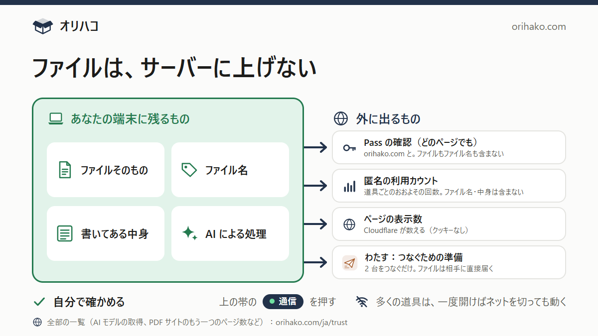
Task: Click the checkmark icon beside 自分で確かめる
Action: click(x=39, y=302)
